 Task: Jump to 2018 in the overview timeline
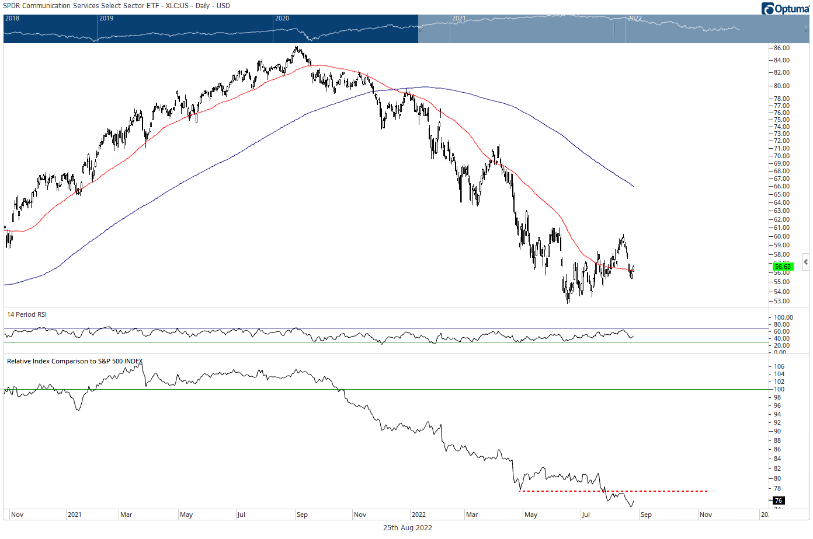pos(12,18)
